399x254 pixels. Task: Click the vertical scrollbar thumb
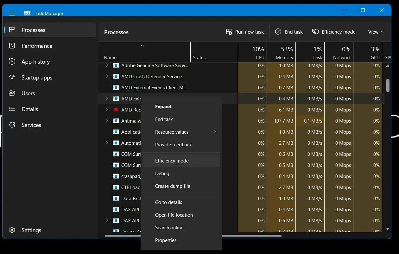(388, 85)
